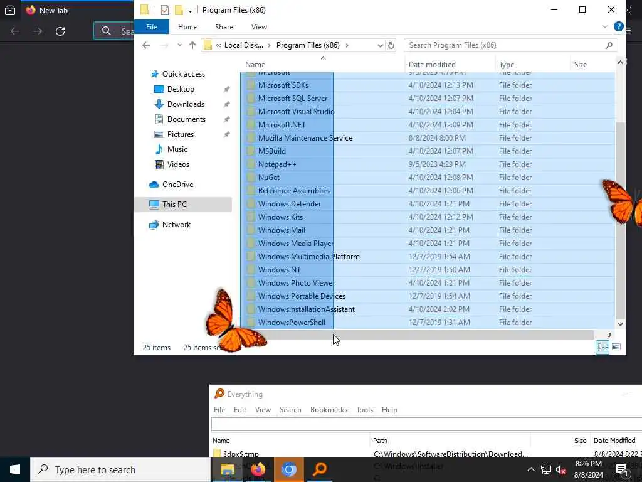Sort by the Size column header
Image resolution: width=642 pixels, height=482 pixels.
[580, 65]
